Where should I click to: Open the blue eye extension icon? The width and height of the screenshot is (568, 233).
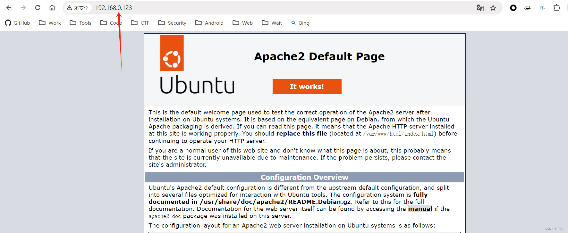click(x=542, y=8)
